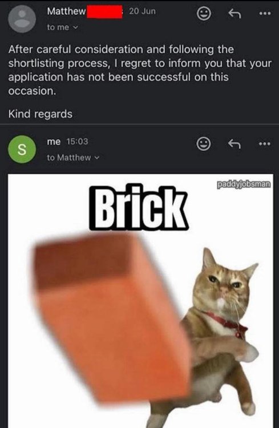This screenshot has width=279, height=428.
Task: Tap the green S profile avatar
Action: [22, 149]
